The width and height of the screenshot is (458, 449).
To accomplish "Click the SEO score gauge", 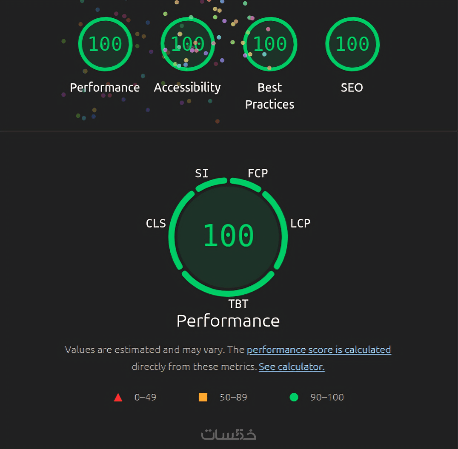I will [x=352, y=44].
